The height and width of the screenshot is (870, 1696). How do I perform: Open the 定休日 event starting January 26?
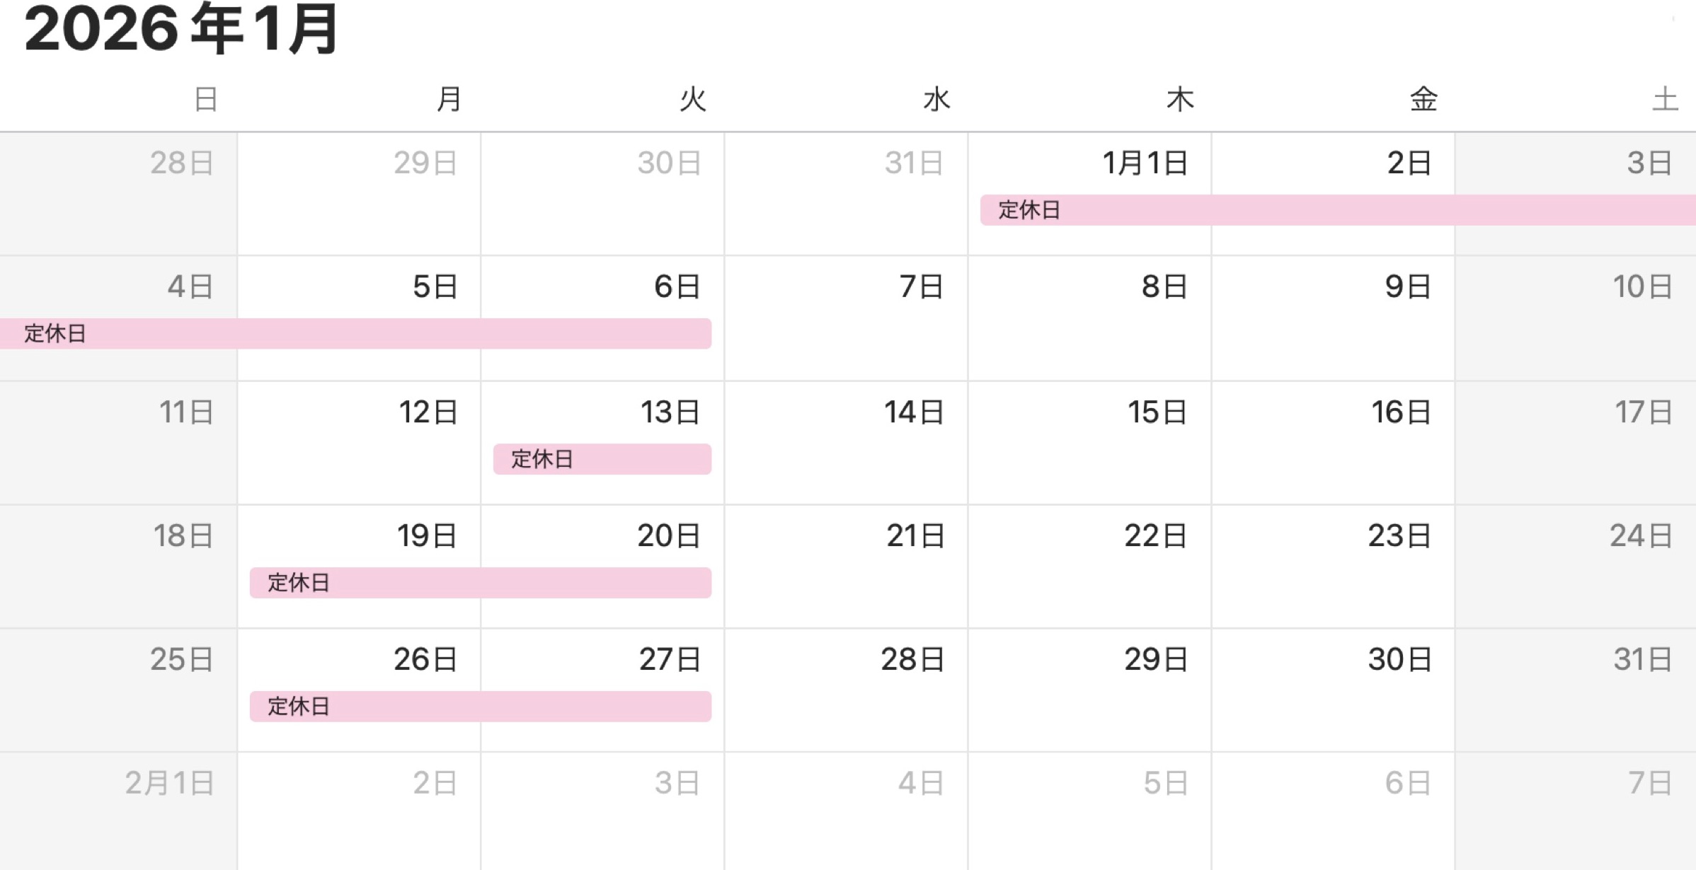(480, 707)
